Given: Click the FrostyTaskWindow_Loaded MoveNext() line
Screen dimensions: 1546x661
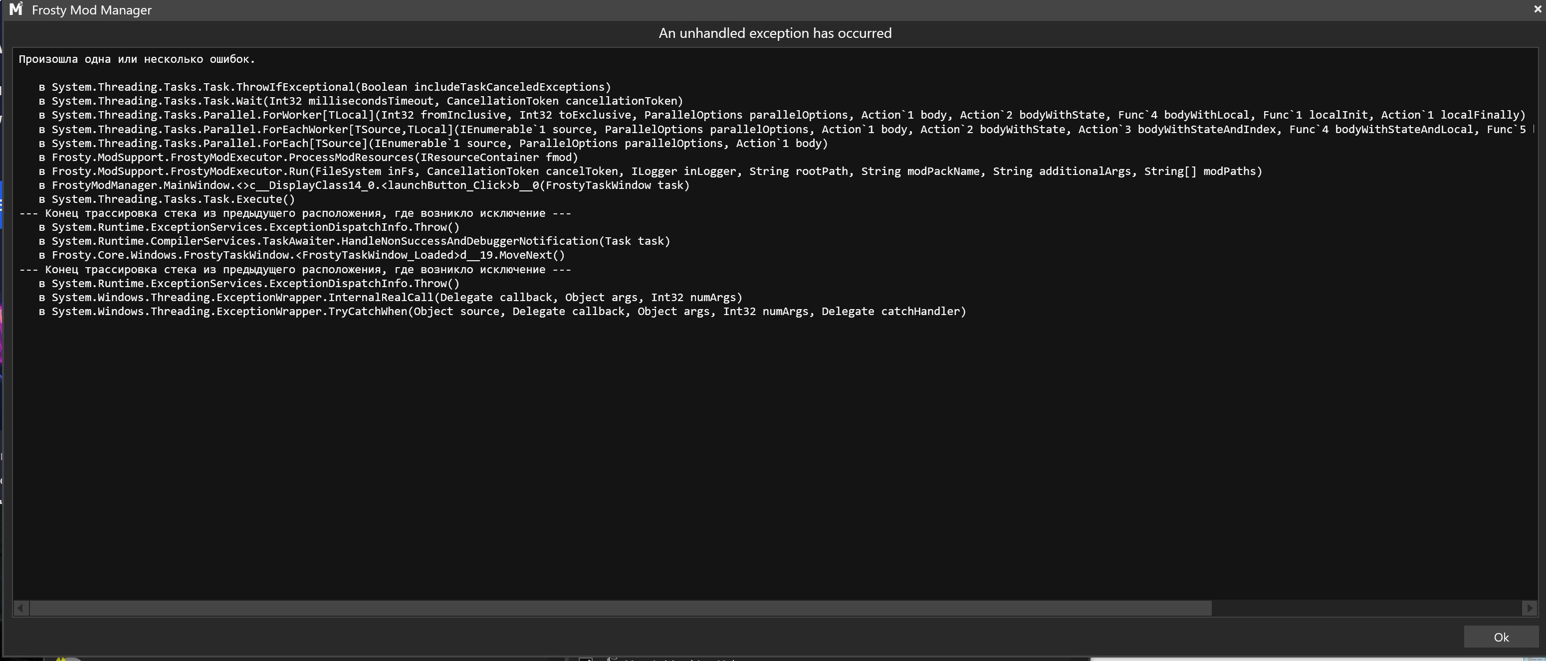Looking at the screenshot, I should point(302,255).
